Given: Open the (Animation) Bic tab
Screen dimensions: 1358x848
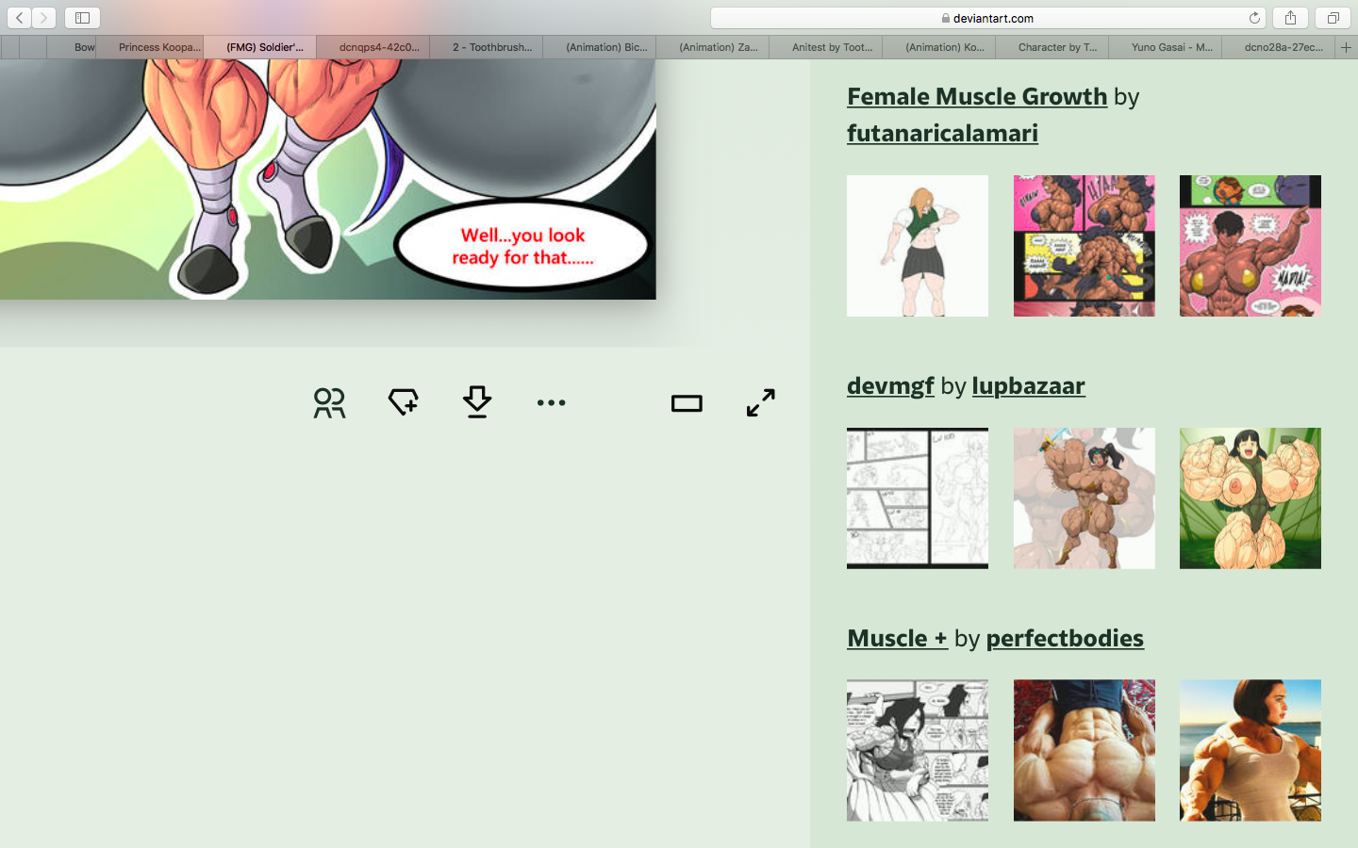Looking at the screenshot, I should coord(600,47).
